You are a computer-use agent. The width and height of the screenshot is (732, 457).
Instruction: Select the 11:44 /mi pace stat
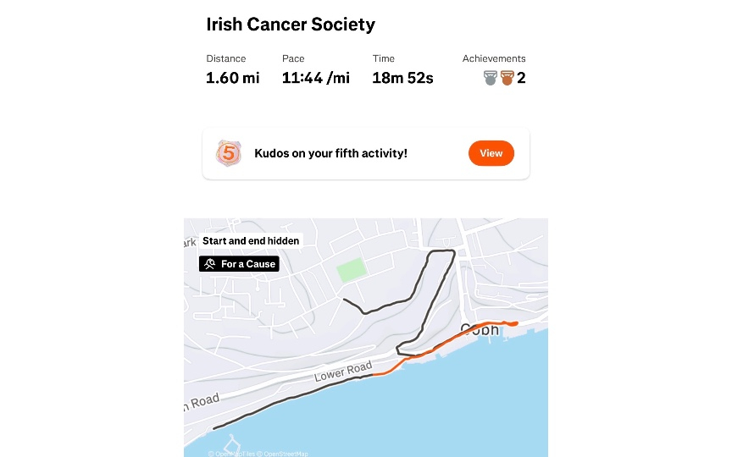pos(315,79)
